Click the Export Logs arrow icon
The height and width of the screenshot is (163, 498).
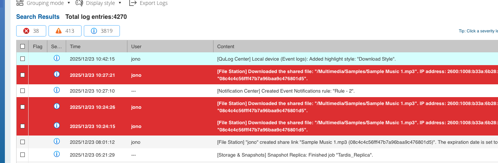click(133, 3)
